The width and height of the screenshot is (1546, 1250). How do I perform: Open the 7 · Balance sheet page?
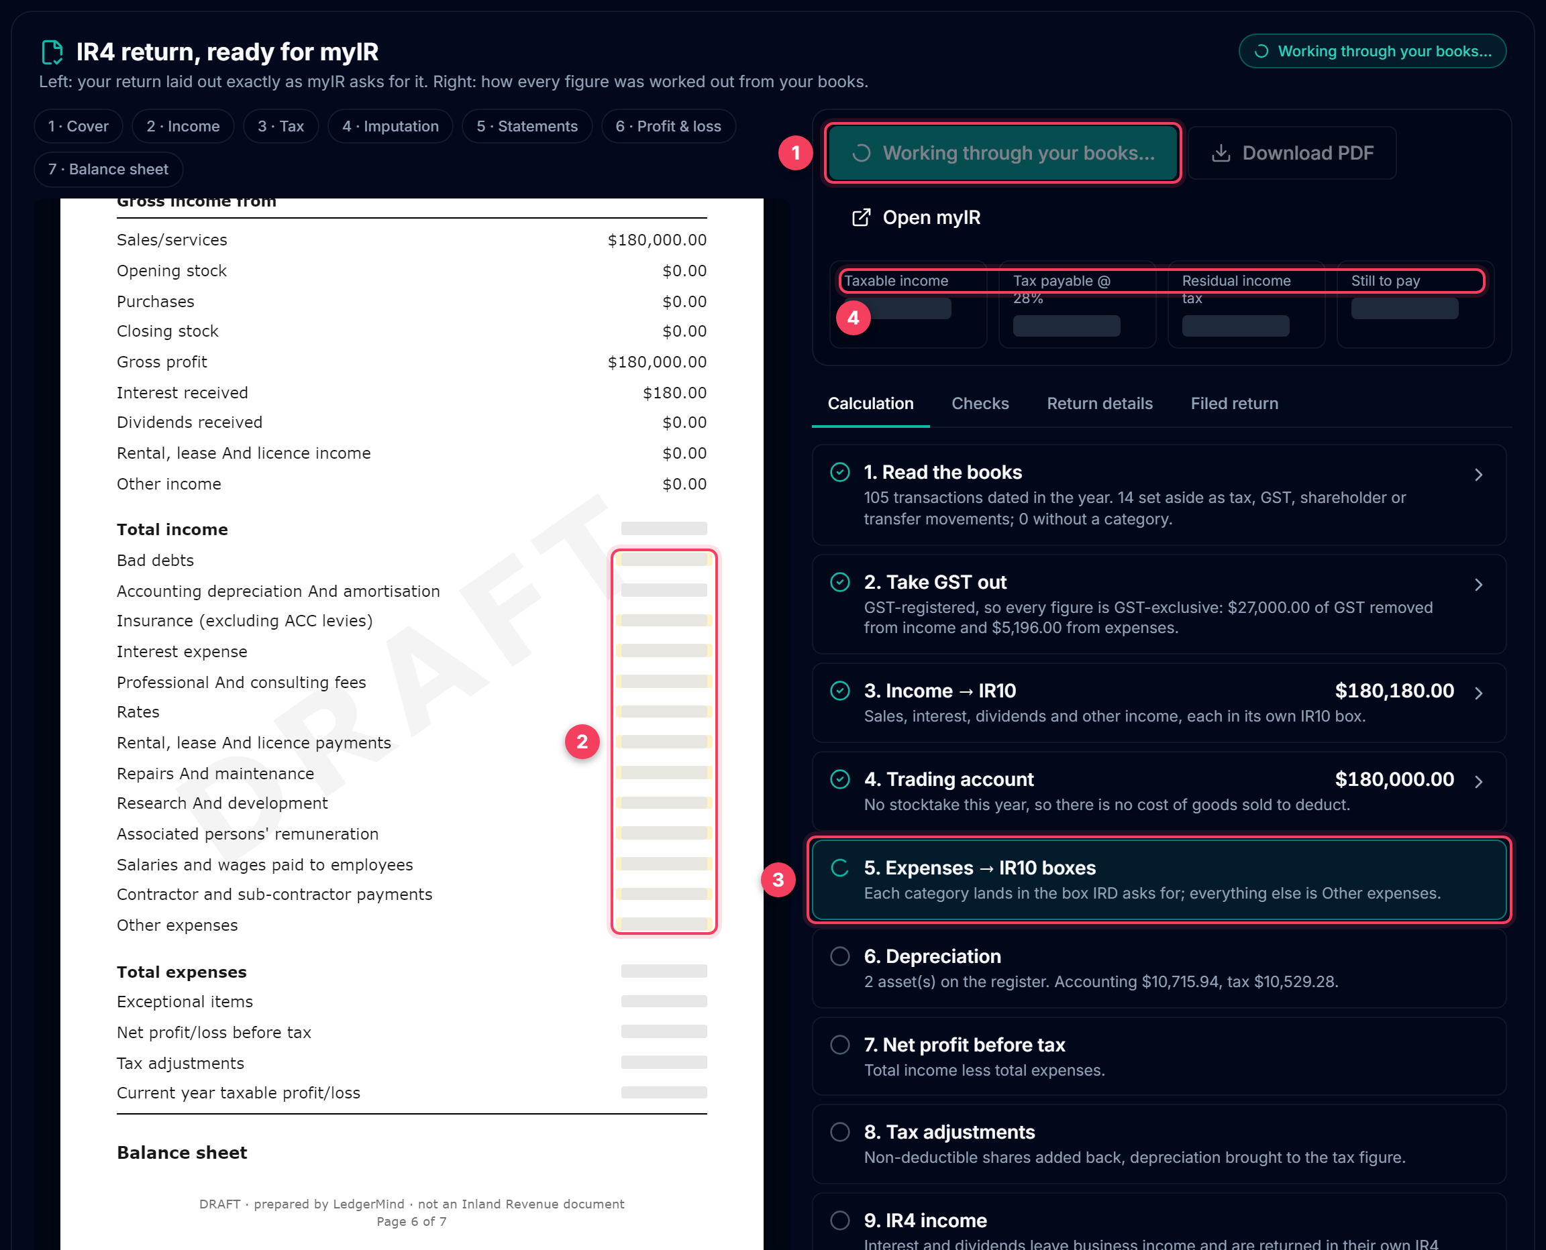tap(108, 169)
